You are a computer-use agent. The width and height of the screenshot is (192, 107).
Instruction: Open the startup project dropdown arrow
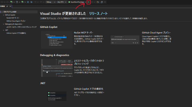86,2
